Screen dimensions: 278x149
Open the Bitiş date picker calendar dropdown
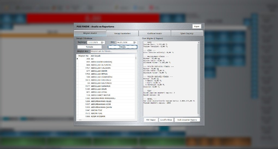pyautogui.click(x=135, y=42)
